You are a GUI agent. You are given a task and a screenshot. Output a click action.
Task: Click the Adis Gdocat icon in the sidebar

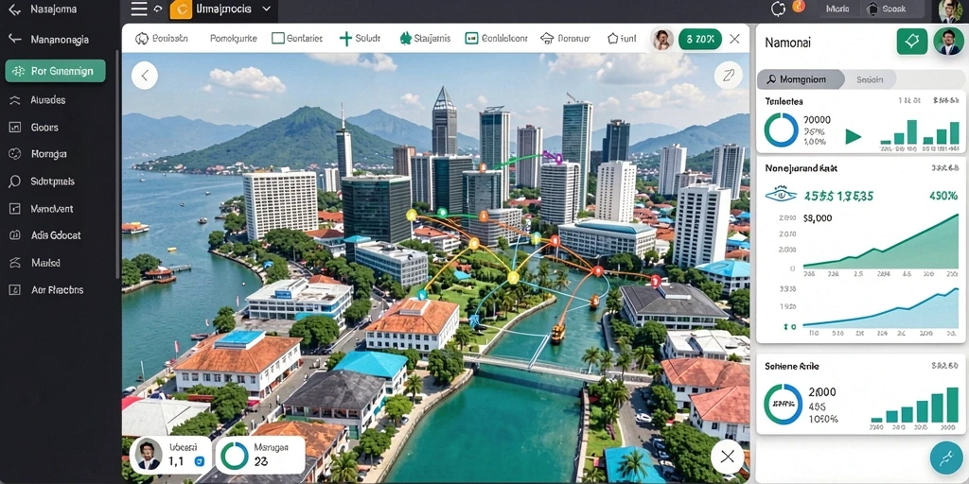pyautogui.click(x=15, y=235)
